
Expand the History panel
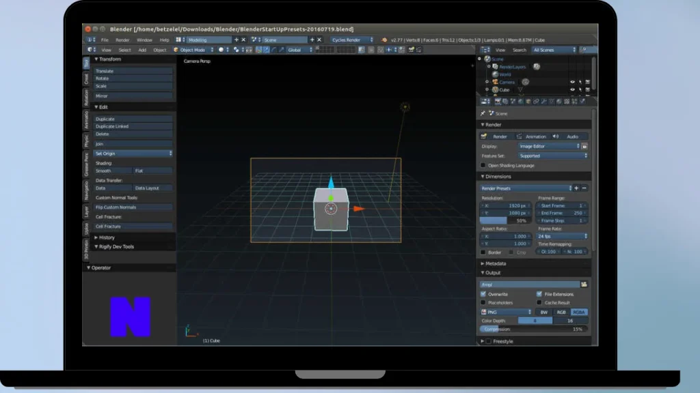[x=105, y=237]
